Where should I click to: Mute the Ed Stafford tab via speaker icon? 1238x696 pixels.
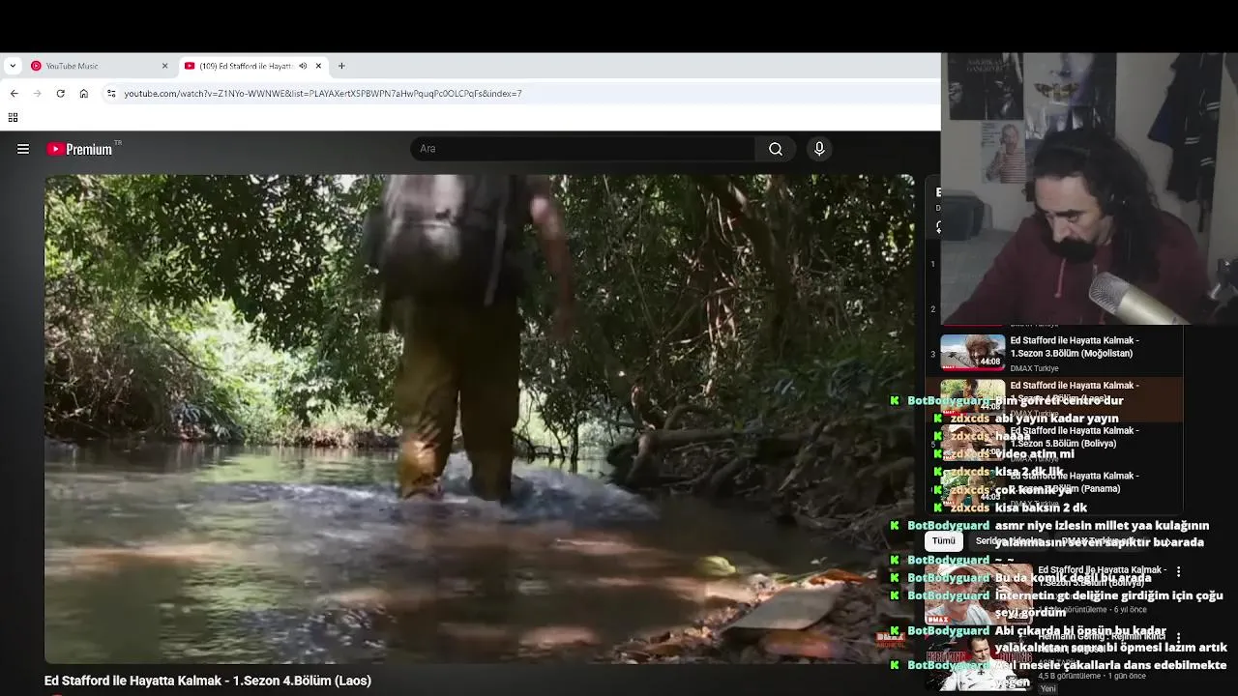click(x=303, y=66)
